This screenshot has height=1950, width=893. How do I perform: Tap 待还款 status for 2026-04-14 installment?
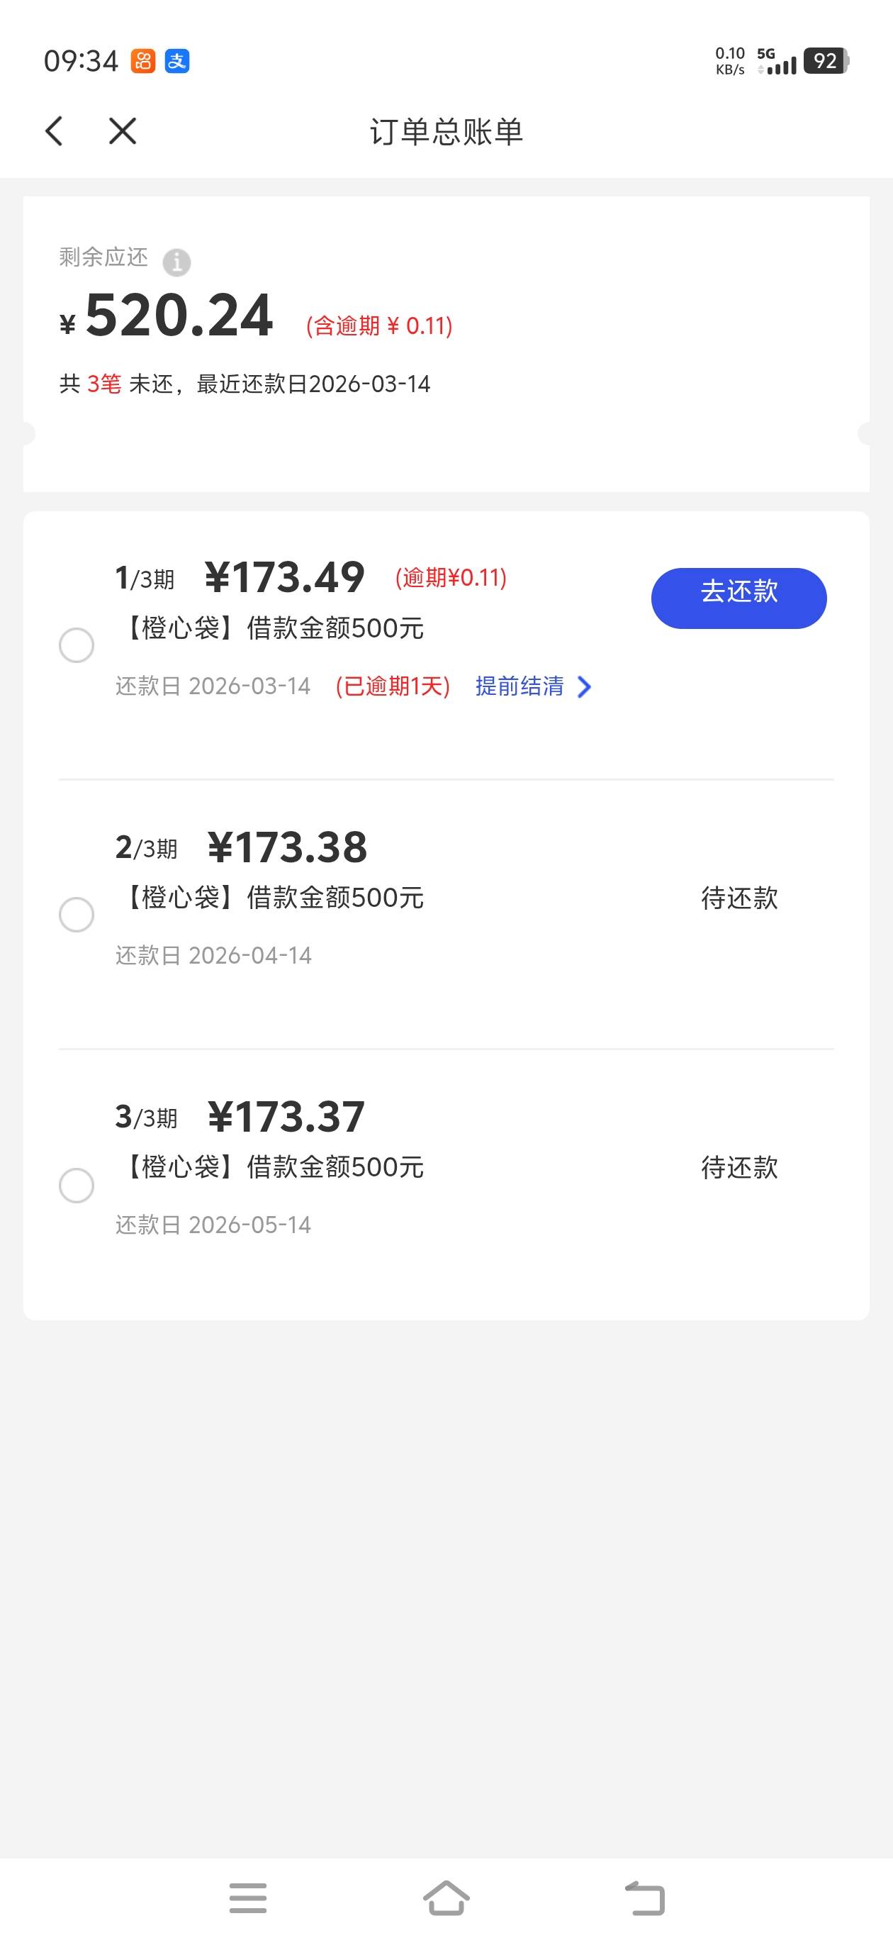pos(739,898)
